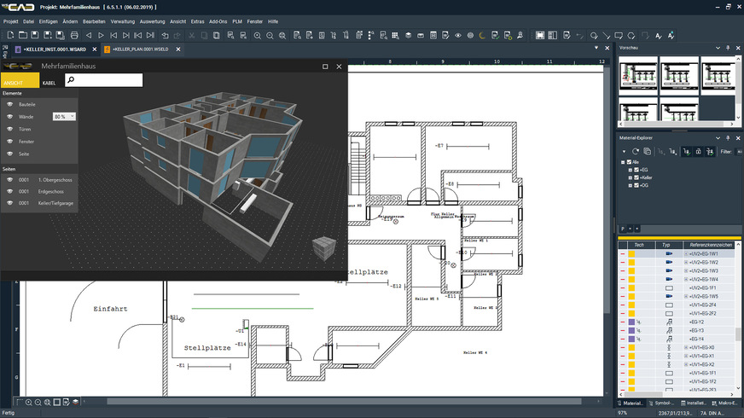744x418 pixels.
Task: Toggle visibility of Türen elements
Action: pyautogui.click(x=10, y=129)
